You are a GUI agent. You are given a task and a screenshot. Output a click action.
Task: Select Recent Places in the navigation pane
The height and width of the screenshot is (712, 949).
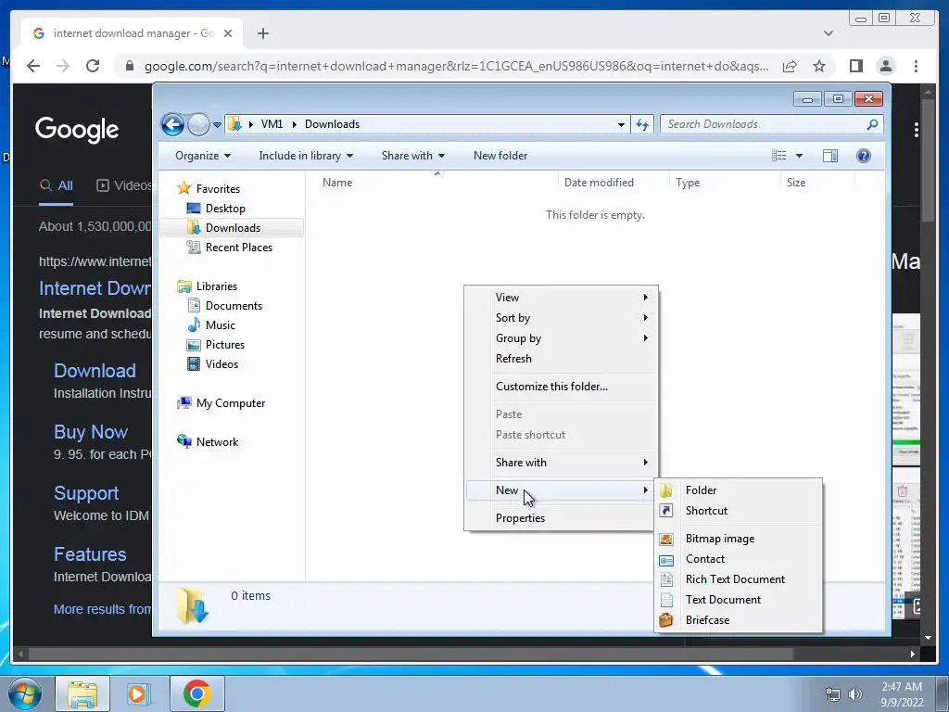coord(230,247)
